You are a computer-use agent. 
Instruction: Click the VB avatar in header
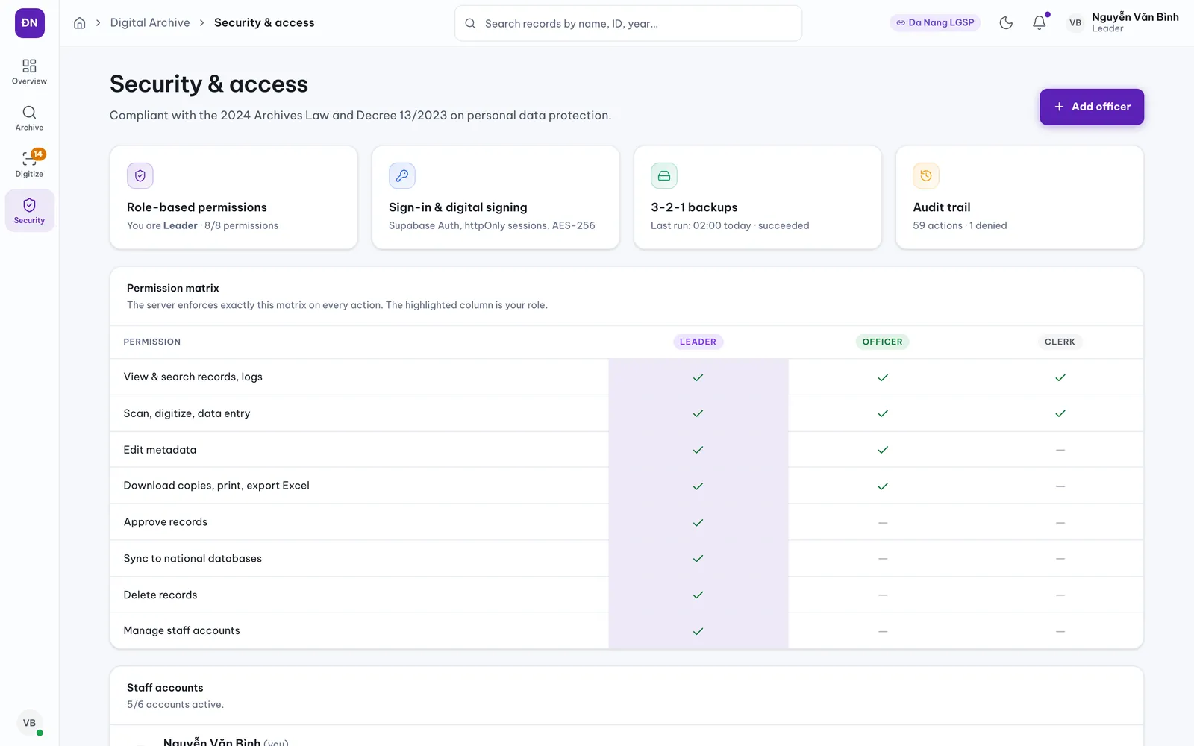pos(1075,23)
